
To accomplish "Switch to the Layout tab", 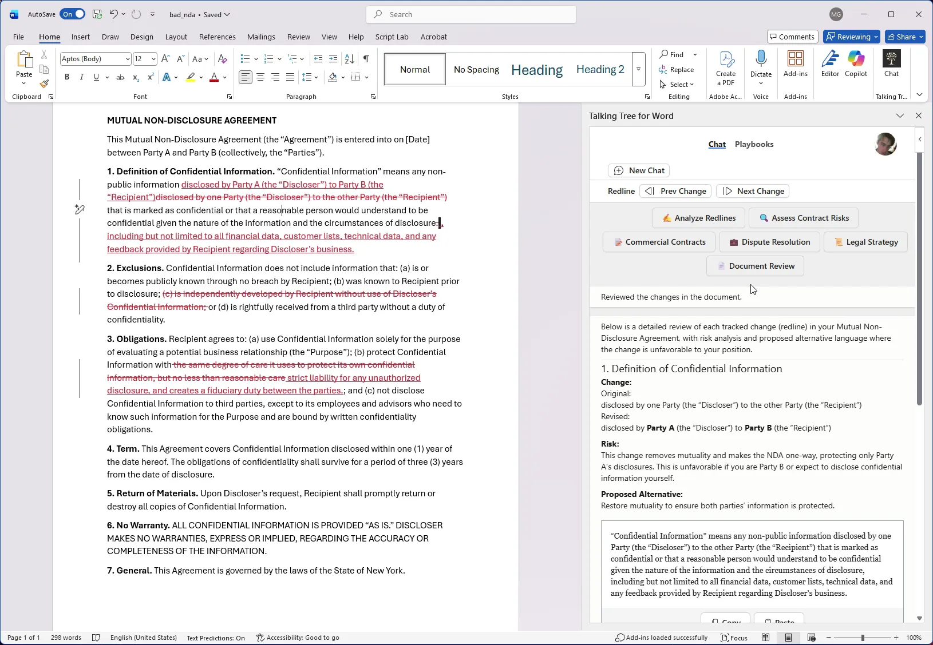I will [176, 37].
